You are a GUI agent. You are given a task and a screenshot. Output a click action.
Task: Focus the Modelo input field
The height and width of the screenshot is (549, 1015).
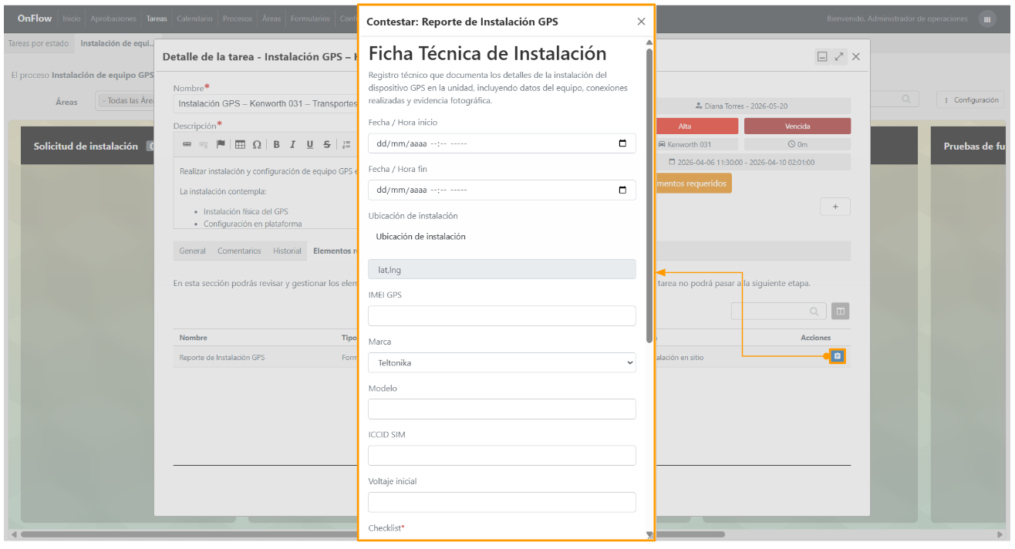(502, 409)
